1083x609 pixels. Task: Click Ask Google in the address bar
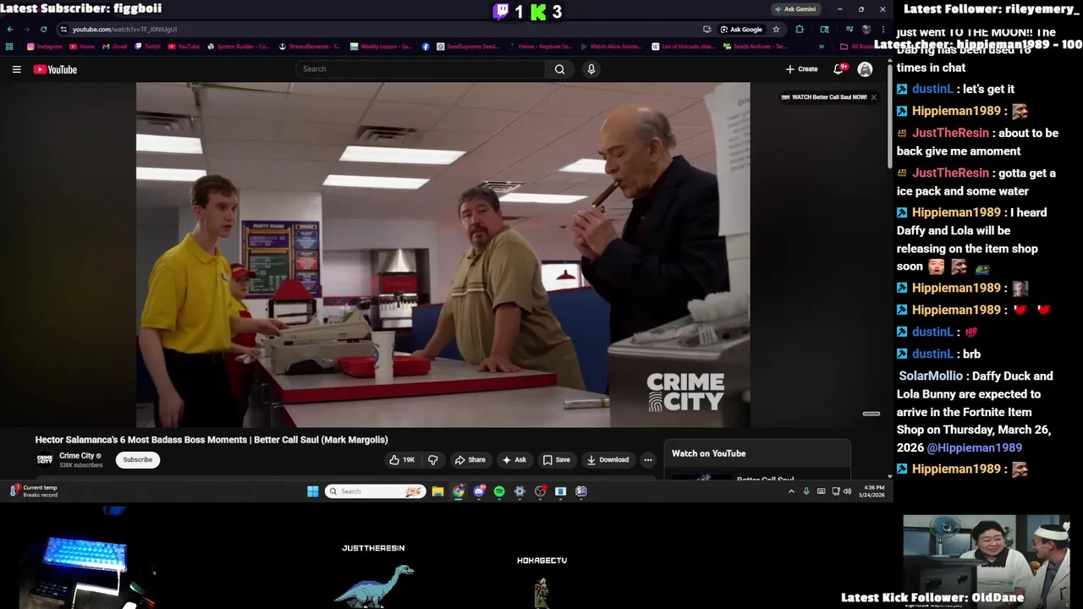tap(742, 29)
